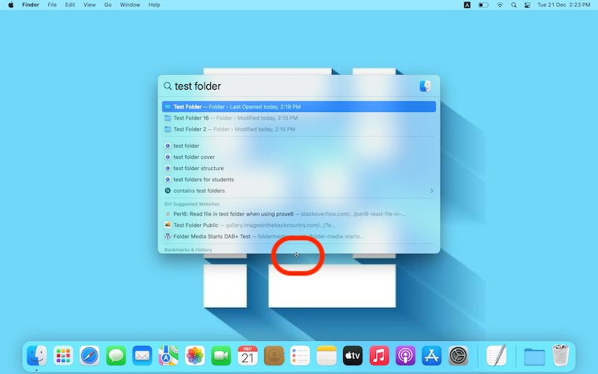Image resolution: width=598 pixels, height=374 pixels.
Task: Open Control Center from the menu bar
Action: (x=527, y=5)
